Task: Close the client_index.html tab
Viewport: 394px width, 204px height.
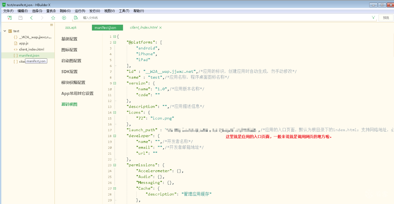Action: point(161,28)
